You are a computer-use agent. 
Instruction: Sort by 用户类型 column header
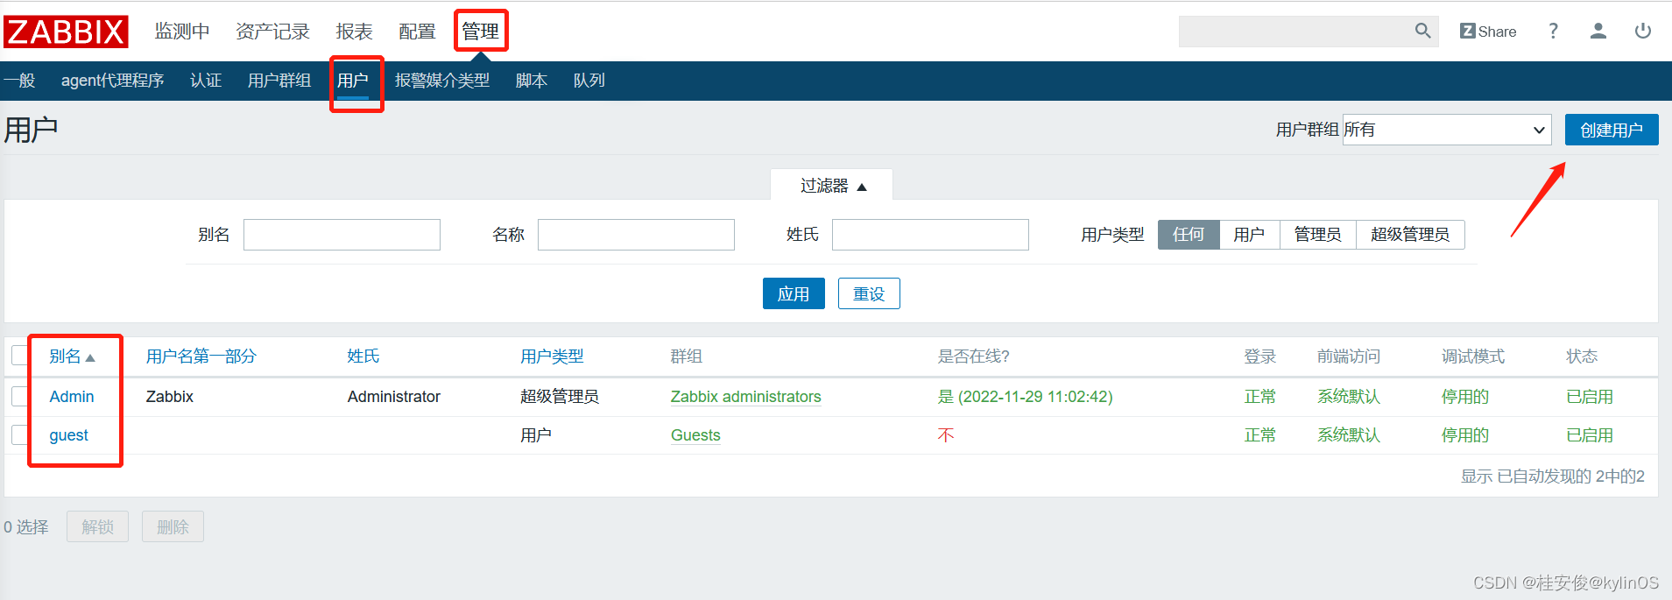[552, 356]
